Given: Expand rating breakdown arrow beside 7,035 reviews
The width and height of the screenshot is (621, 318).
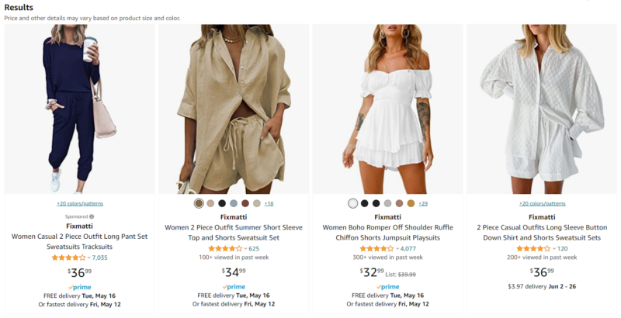Looking at the screenshot, I should pos(88,257).
